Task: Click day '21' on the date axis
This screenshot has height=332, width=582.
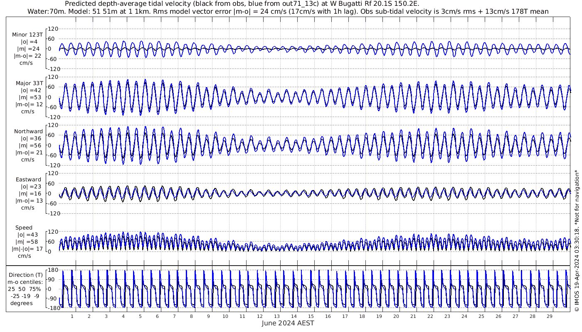Action: click(x=413, y=316)
